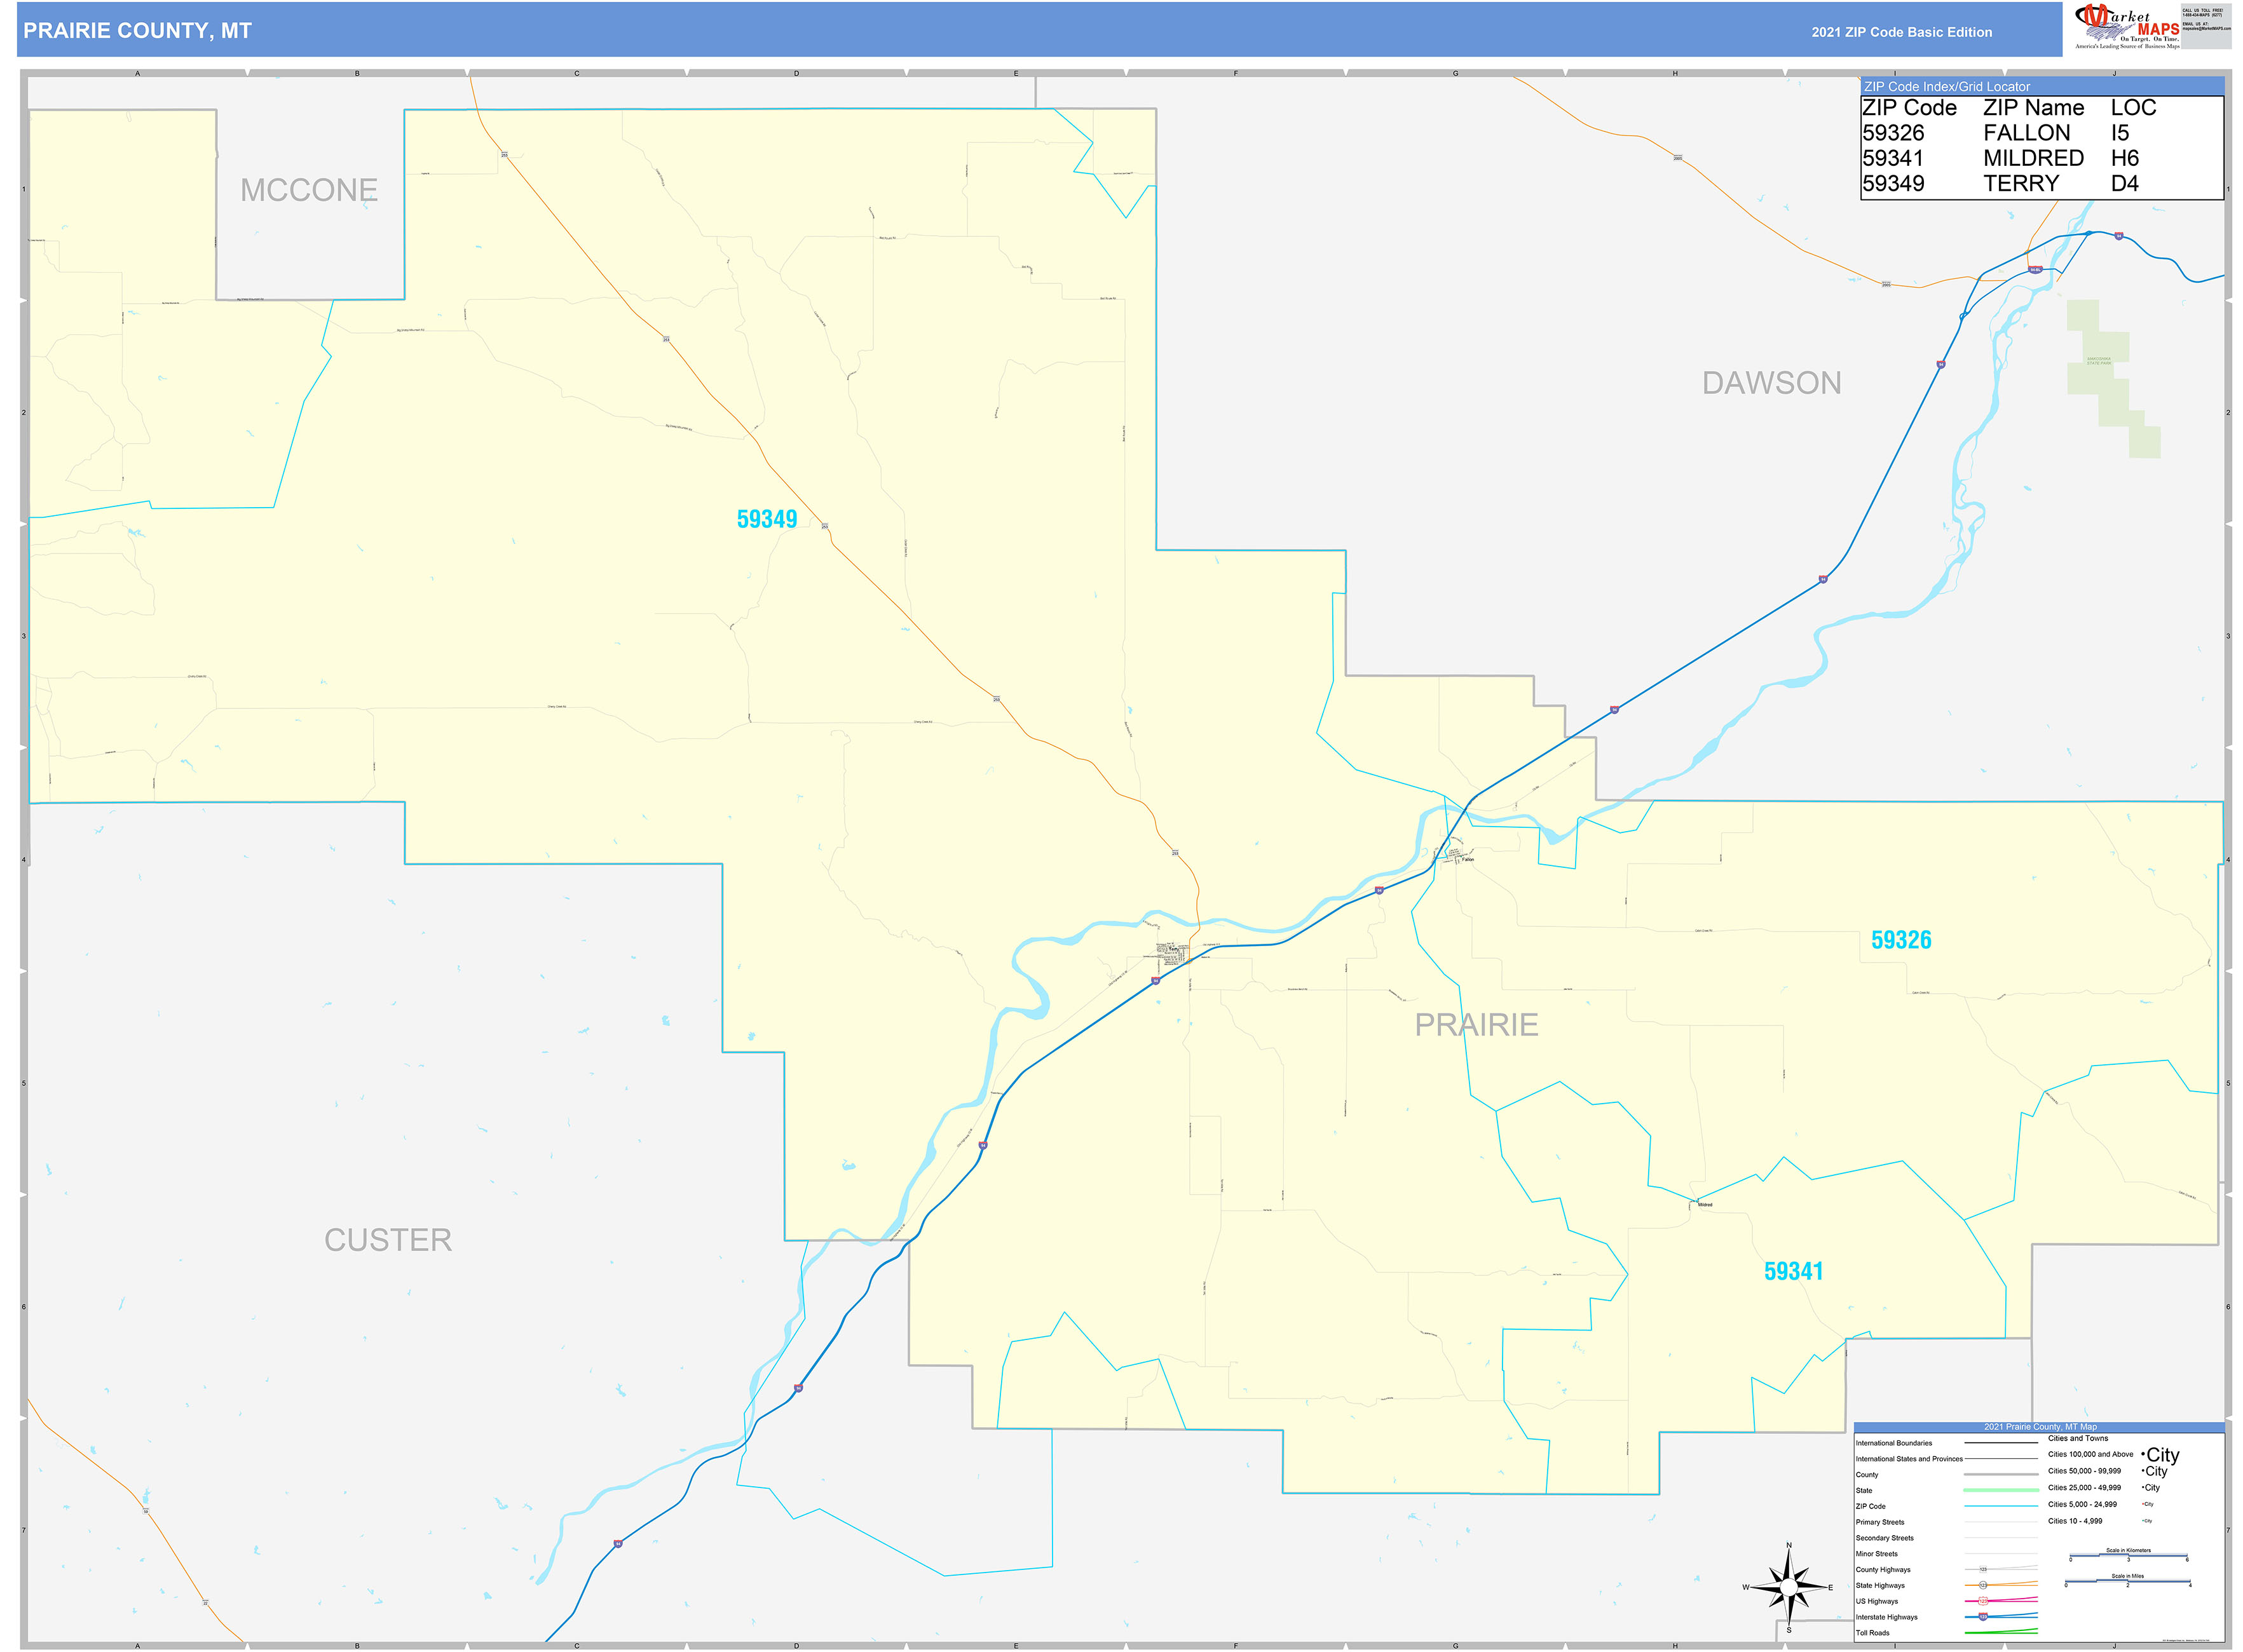Click the 59341 ZIP label on map
The width and height of the screenshot is (2243, 1652).
coord(1794,1271)
